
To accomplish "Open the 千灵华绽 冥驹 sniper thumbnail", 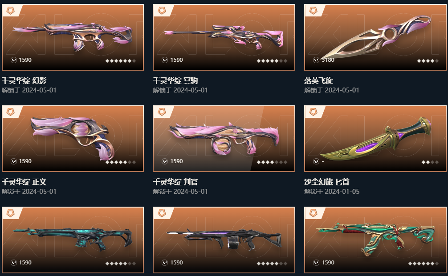I will tap(224, 37).
